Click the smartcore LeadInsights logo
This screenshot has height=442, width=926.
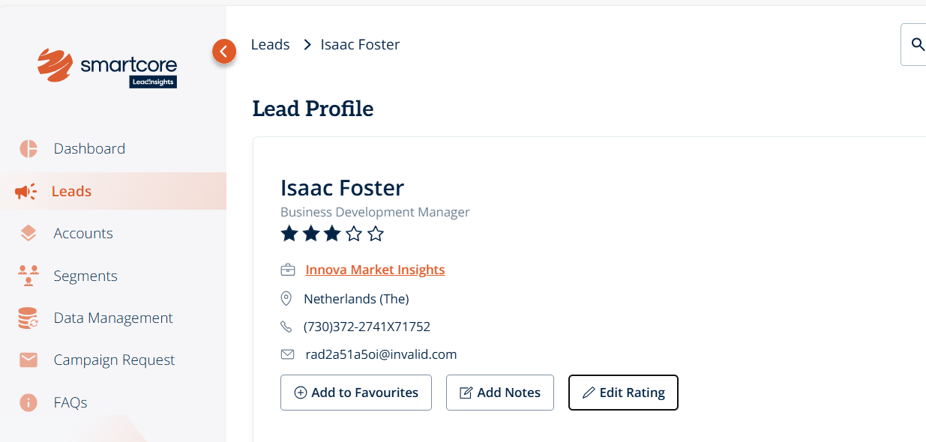107,67
